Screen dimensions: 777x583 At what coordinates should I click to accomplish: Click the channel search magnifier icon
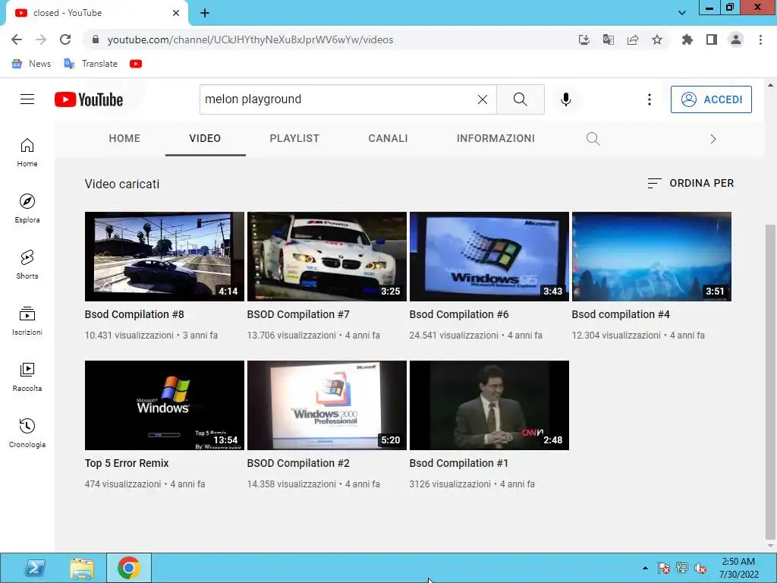point(593,139)
